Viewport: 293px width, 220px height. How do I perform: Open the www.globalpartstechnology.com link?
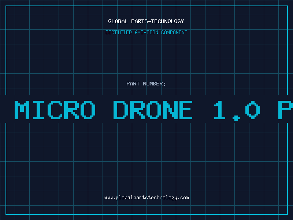tap(146, 198)
